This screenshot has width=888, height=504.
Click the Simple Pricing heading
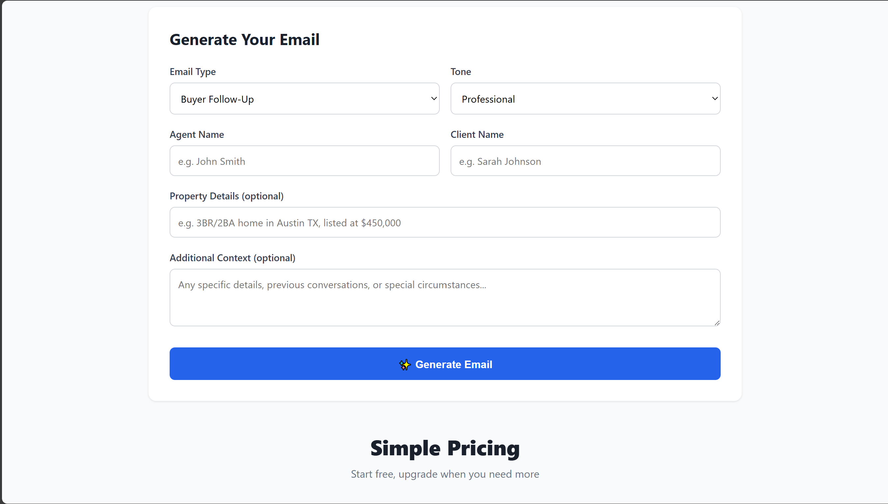click(x=445, y=448)
